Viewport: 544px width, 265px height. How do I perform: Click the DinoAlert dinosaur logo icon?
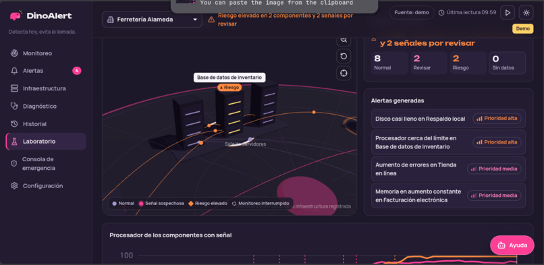pos(16,16)
